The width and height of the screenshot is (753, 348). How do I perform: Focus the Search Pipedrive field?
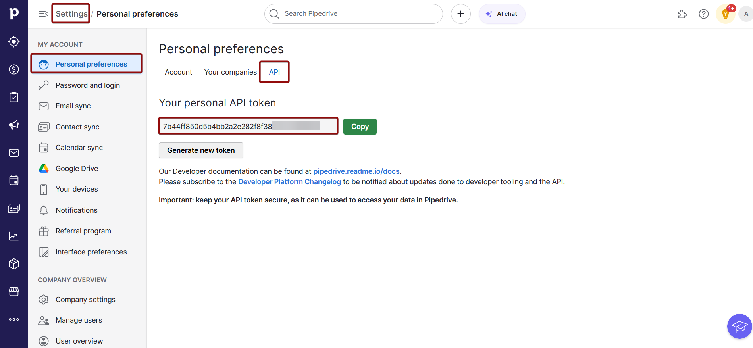coord(353,14)
